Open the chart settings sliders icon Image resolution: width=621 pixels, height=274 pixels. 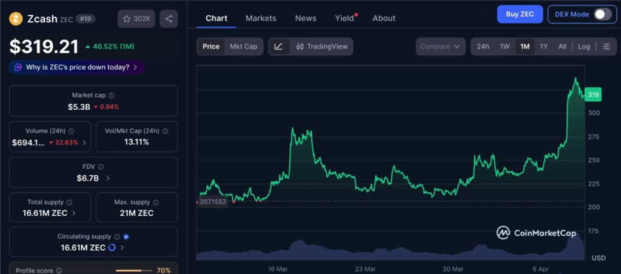pyautogui.click(x=606, y=46)
